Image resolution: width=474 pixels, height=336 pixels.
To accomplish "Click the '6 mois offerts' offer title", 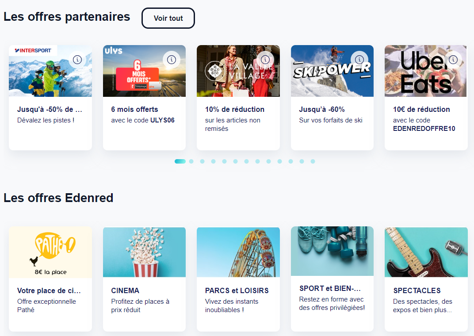I will 134,109.
